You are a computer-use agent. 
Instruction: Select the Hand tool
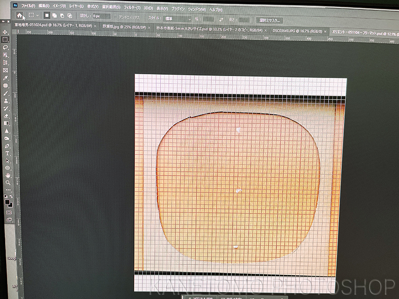pyautogui.click(x=8, y=176)
